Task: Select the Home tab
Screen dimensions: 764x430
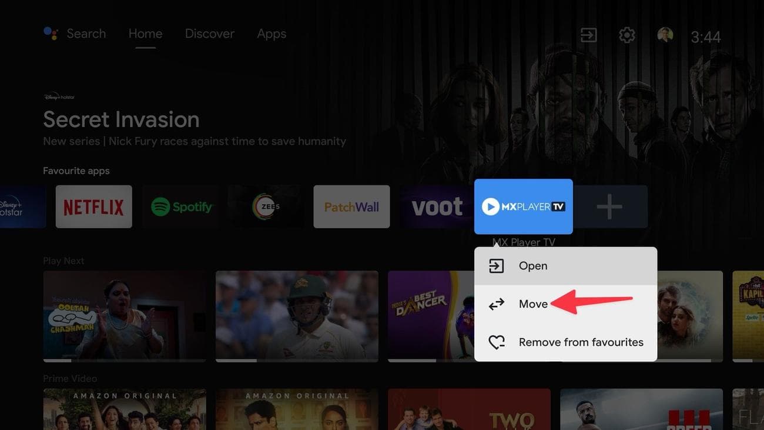Action: point(145,34)
